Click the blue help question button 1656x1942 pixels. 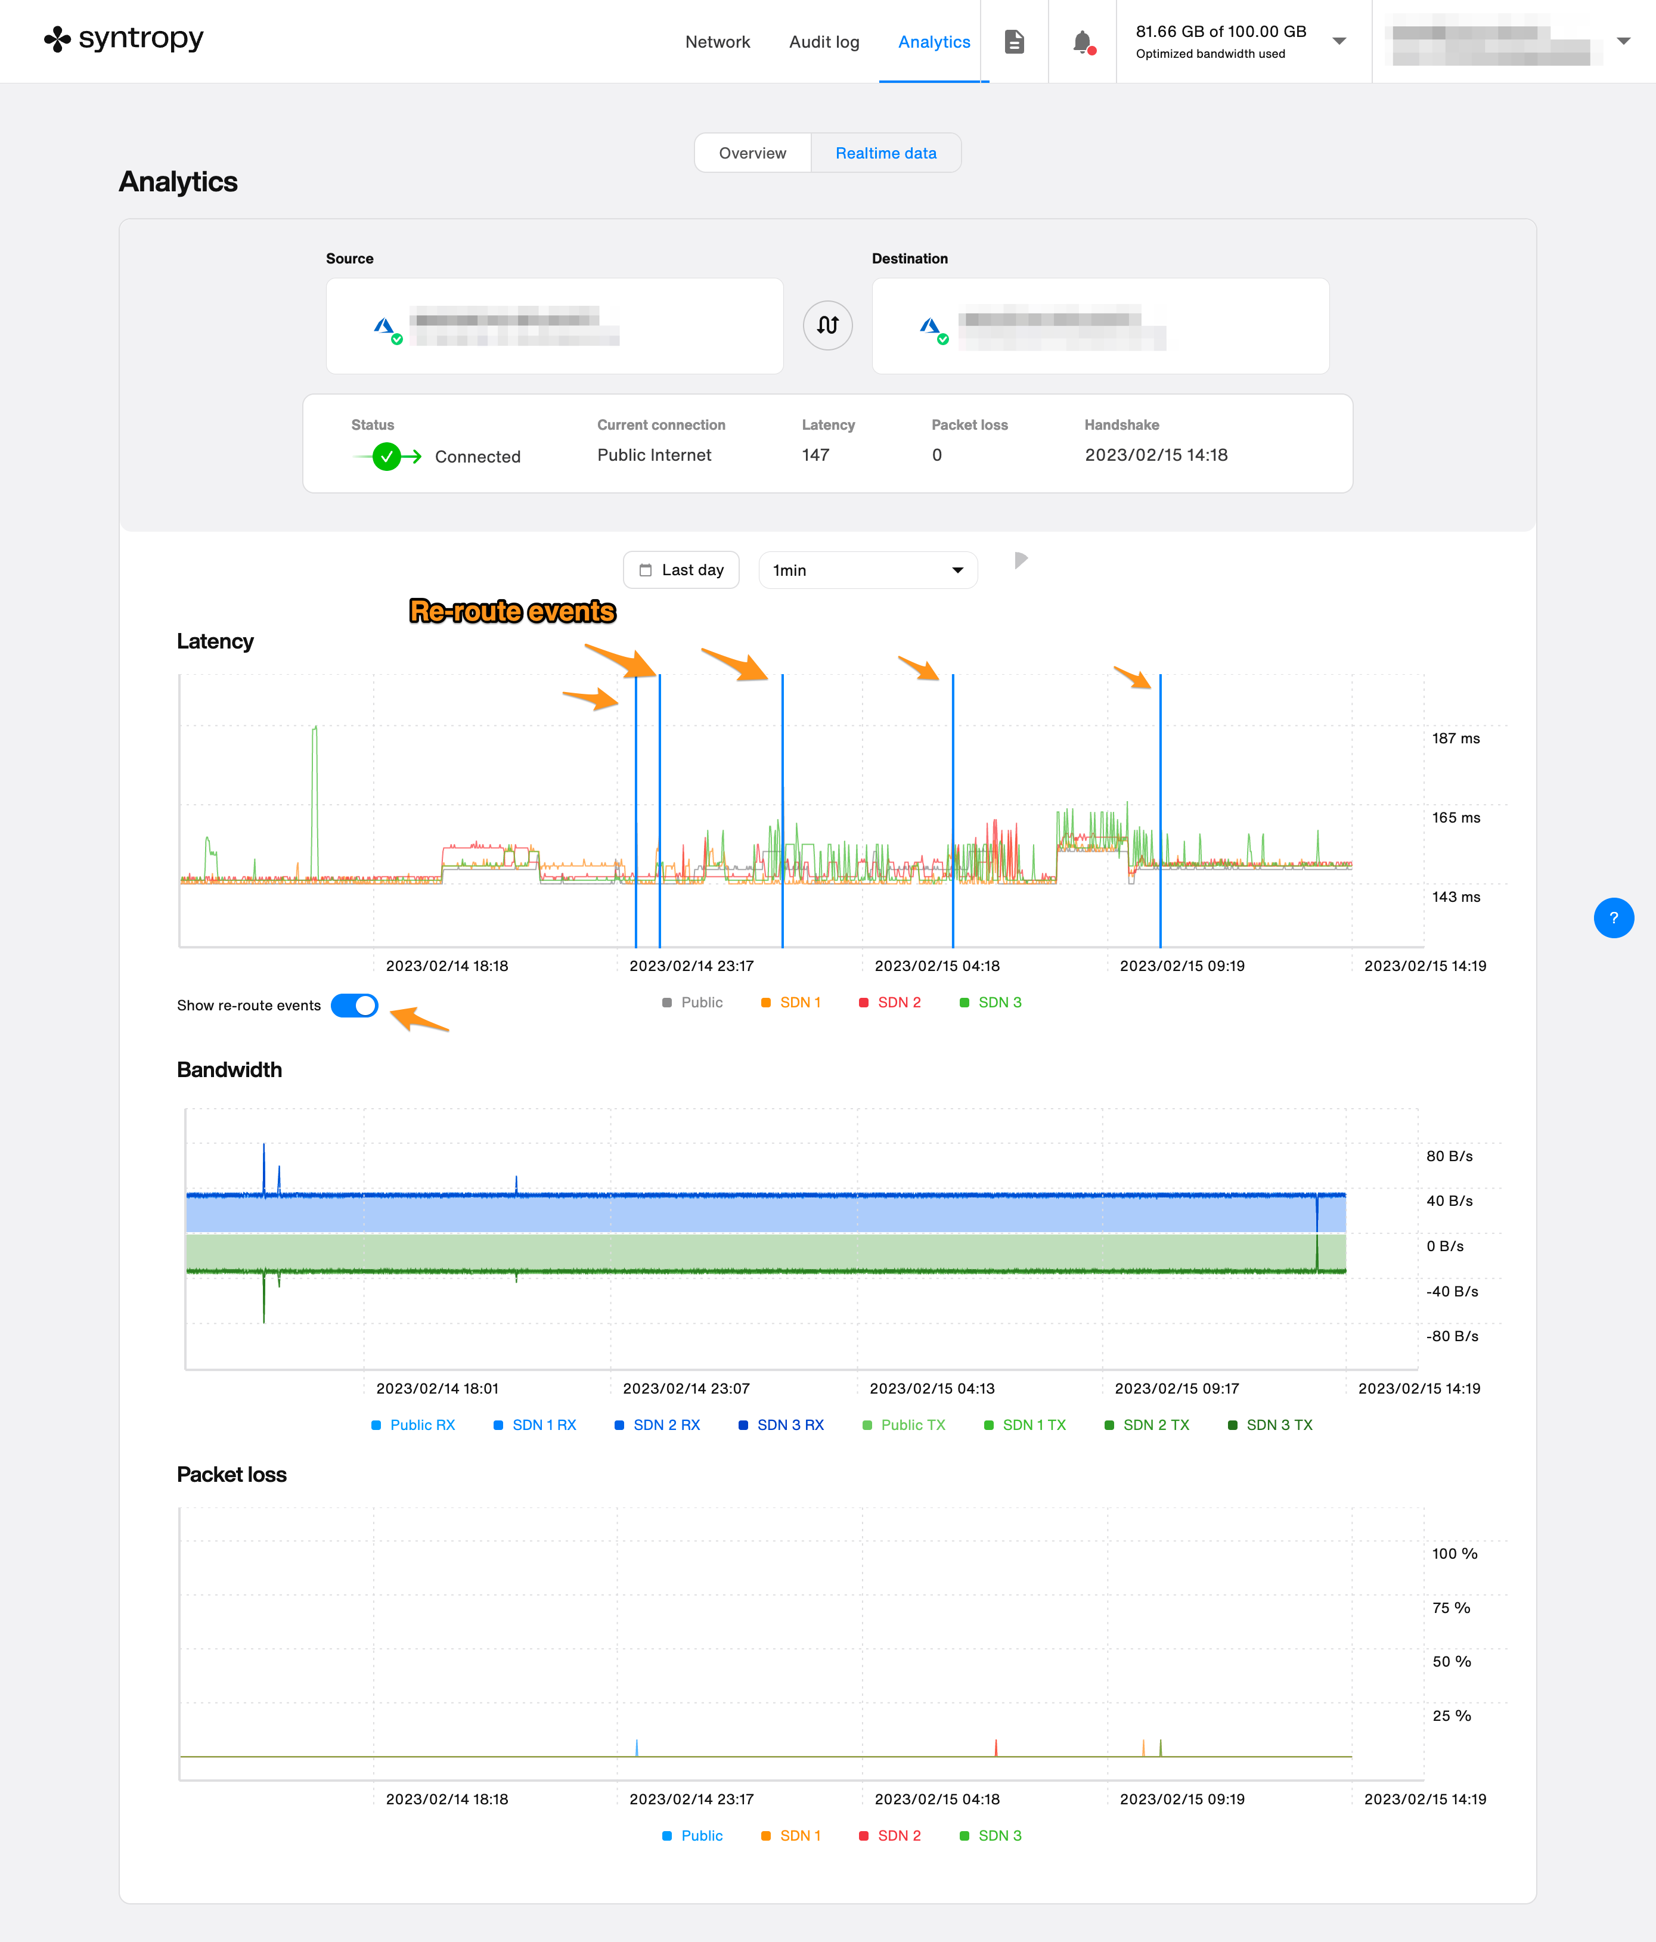(1613, 917)
